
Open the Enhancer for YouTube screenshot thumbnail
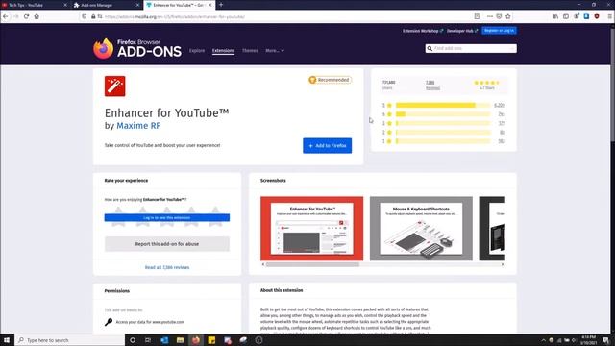click(311, 229)
